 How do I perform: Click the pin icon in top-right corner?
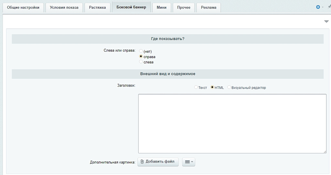[x=329, y=7]
